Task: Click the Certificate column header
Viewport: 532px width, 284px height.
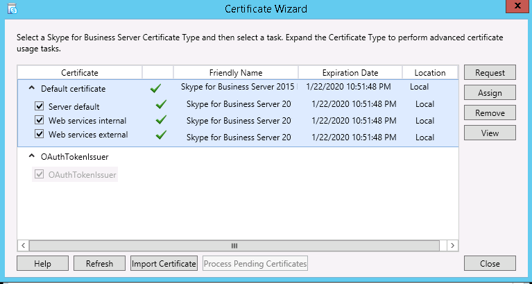Action: [x=80, y=72]
